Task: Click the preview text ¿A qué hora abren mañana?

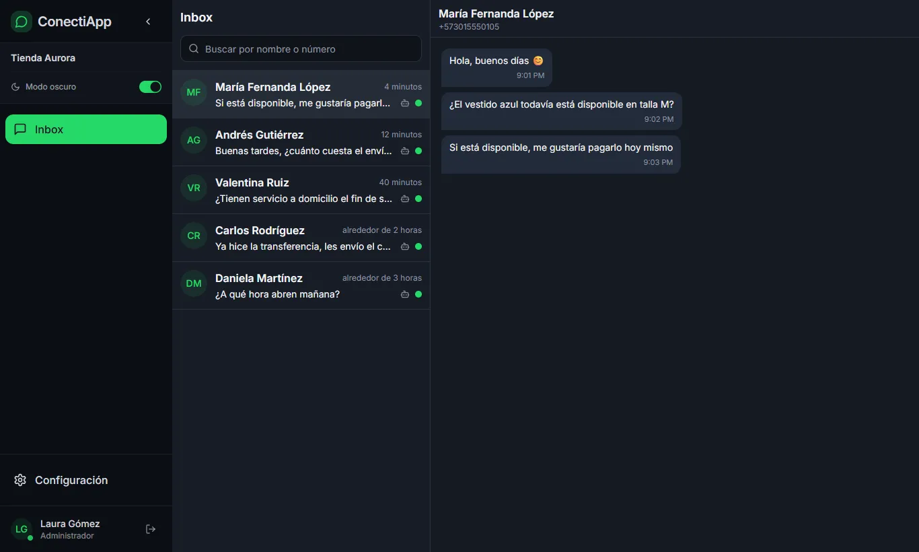Action: [x=277, y=294]
